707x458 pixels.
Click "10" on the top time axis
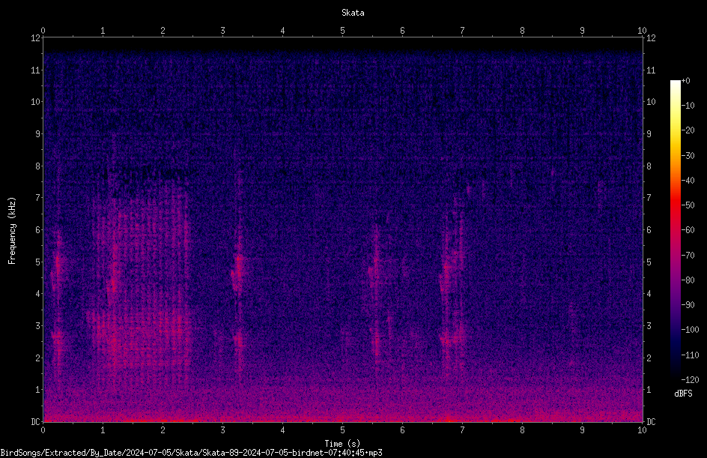tap(642, 30)
